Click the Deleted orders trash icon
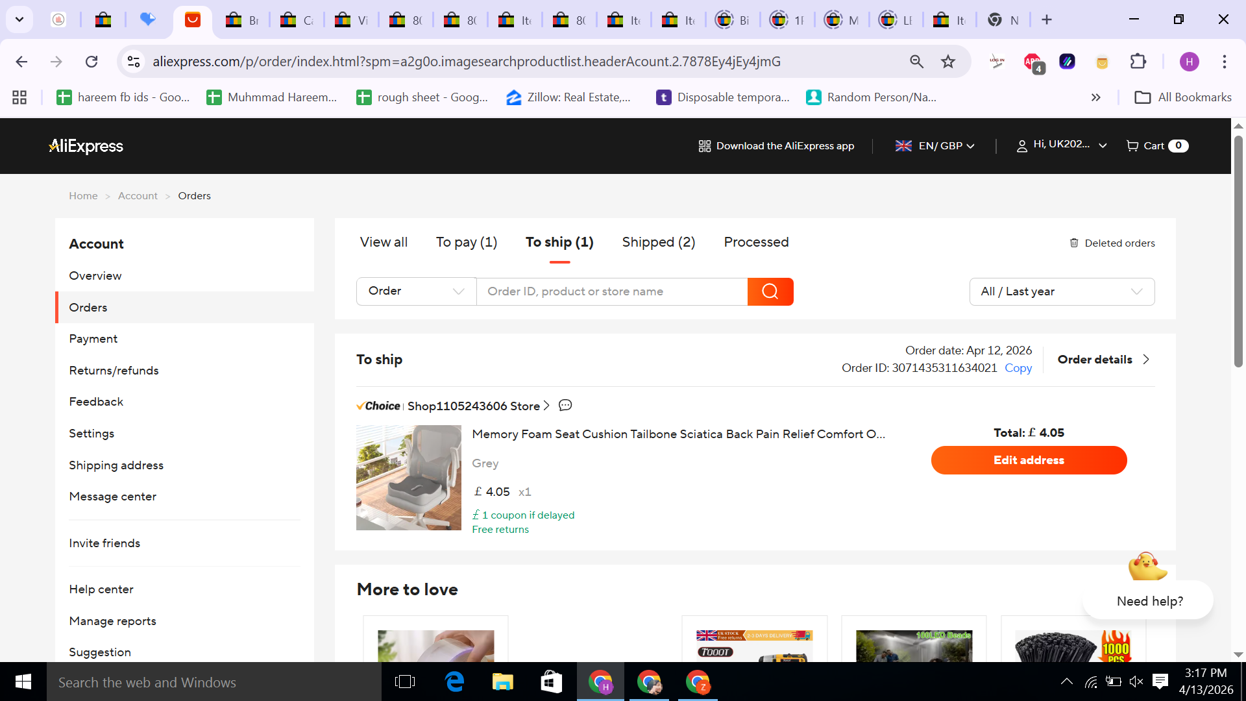Image resolution: width=1246 pixels, height=701 pixels. pyautogui.click(x=1074, y=243)
